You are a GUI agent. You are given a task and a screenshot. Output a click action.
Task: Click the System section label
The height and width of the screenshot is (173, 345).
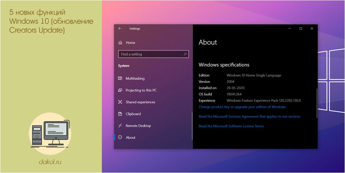124,66
